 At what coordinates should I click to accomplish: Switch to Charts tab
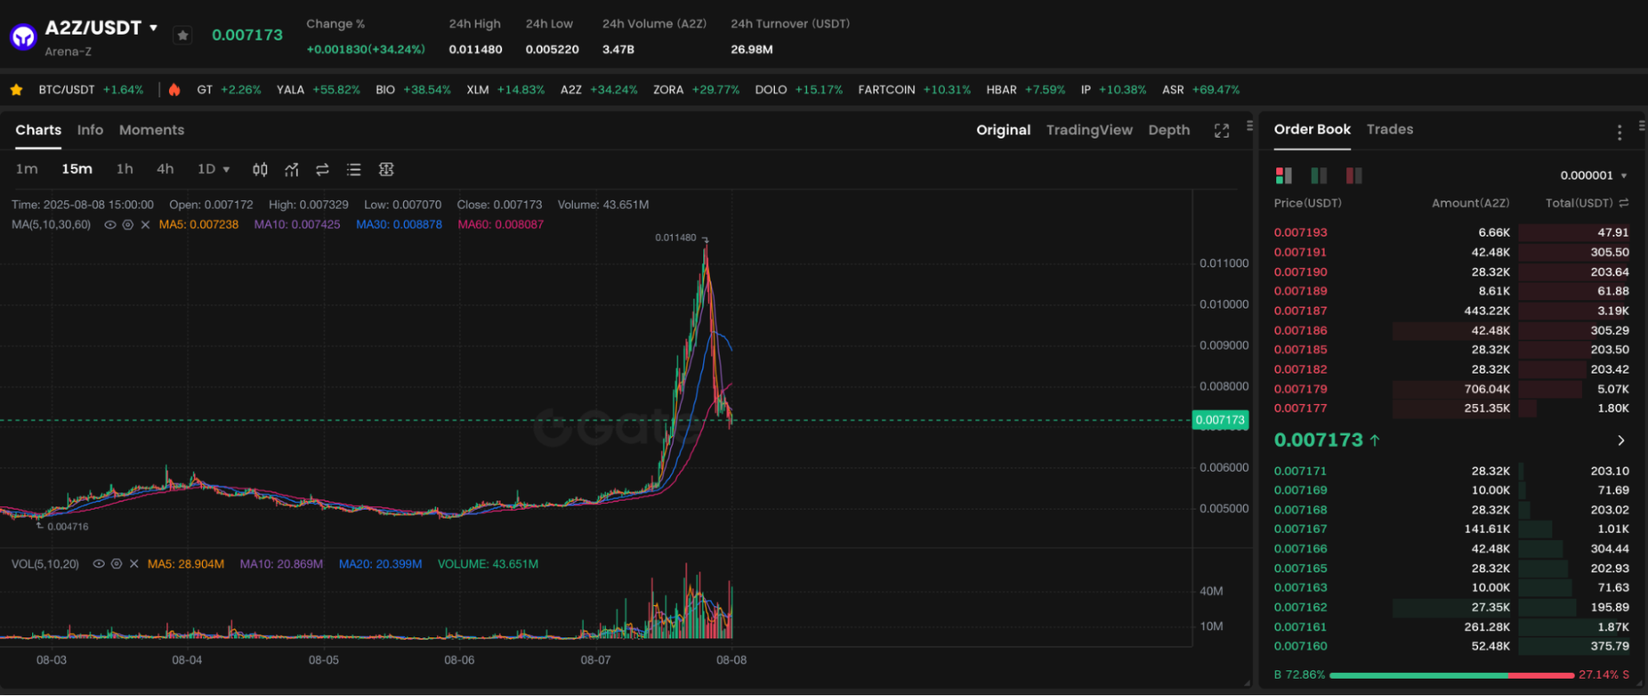pyautogui.click(x=38, y=130)
